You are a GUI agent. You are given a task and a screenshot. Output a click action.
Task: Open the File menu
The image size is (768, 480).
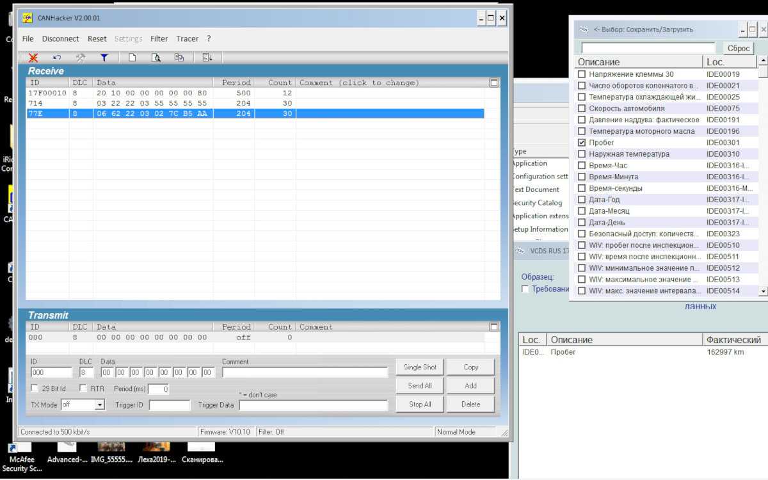[x=28, y=39]
